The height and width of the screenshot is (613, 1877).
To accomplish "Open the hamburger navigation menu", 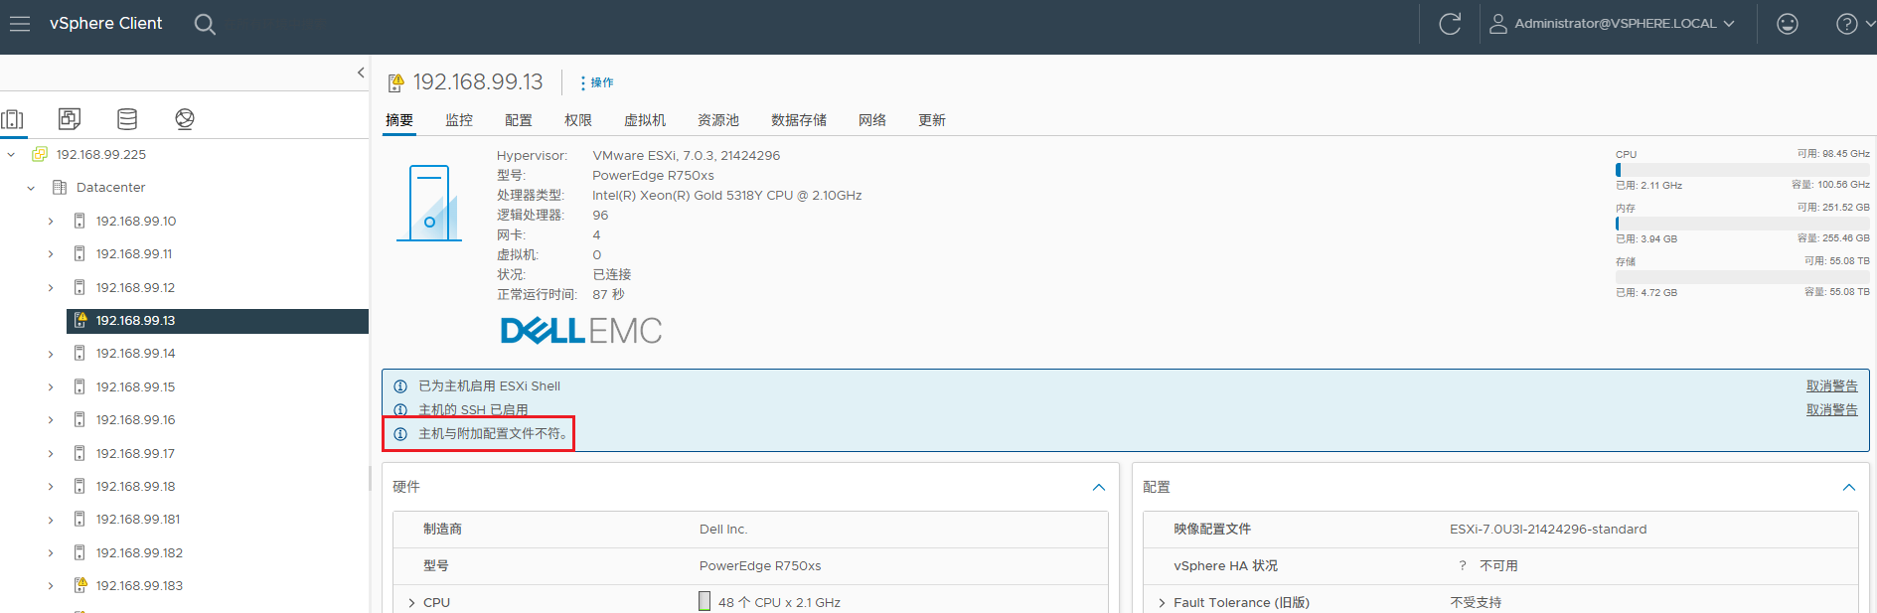I will tap(20, 24).
